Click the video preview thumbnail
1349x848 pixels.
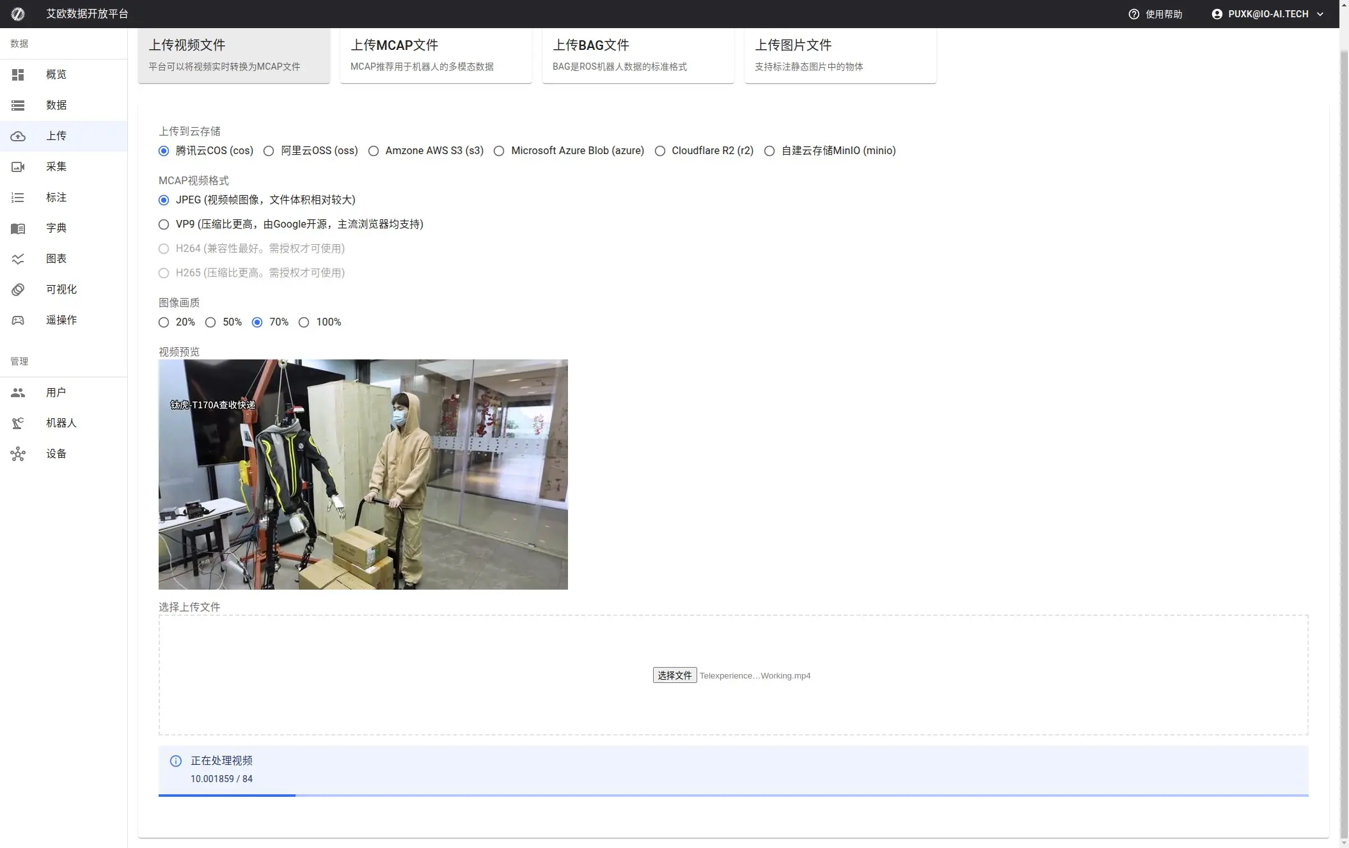click(x=363, y=475)
